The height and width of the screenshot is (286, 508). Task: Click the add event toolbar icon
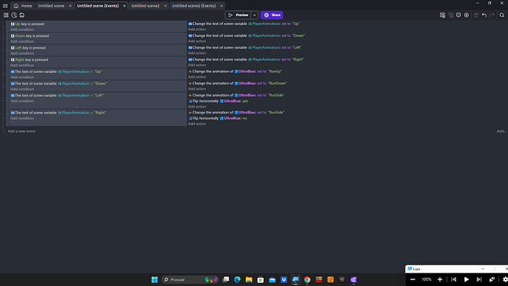[x=442, y=15]
